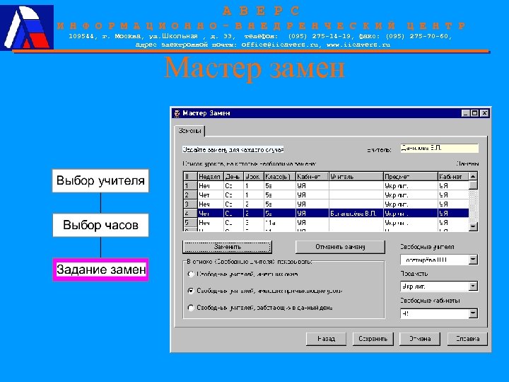The width and height of the screenshot is (509, 382).
Task: Click the Учитель column header
Action: [x=356, y=176]
